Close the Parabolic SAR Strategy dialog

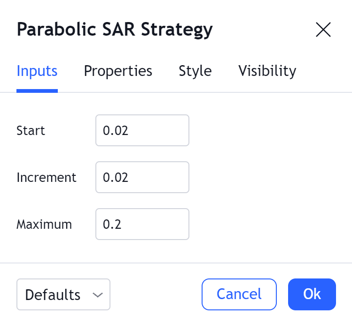323,30
